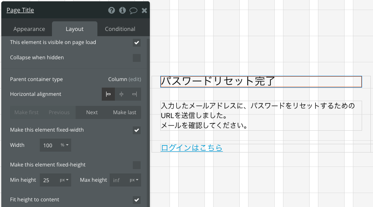This screenshot has height=207, width=373.
Task: Switch to the Conditional tab
Action: point(120,29)
